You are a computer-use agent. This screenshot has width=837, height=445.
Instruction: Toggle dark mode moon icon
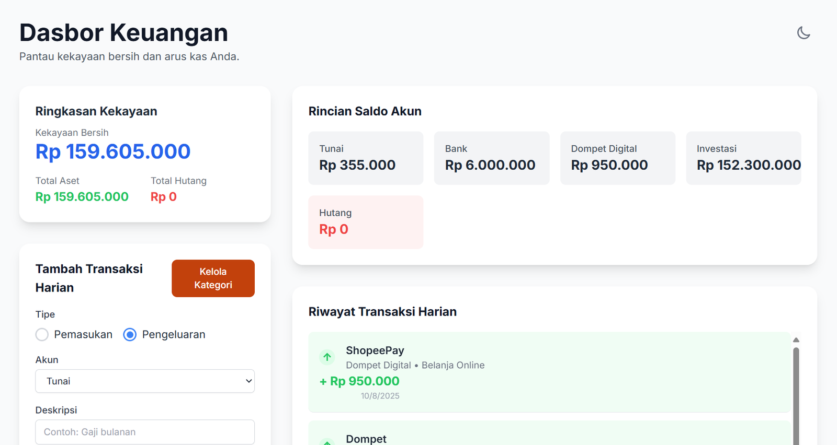(804, 33)
